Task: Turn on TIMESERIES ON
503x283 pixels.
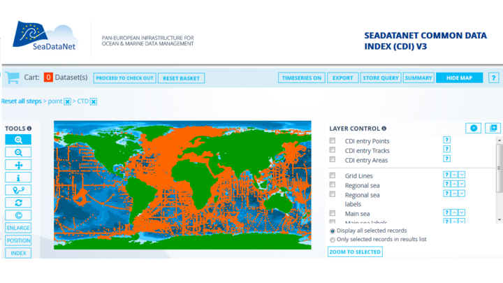Action: tap(302, 78)
